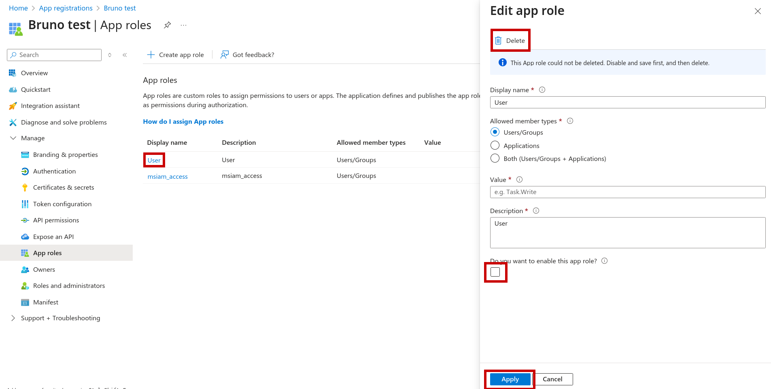Click the info icon beside Allowed member types
Viewport: 771px width, 389px height.
[x=570, y=121]
